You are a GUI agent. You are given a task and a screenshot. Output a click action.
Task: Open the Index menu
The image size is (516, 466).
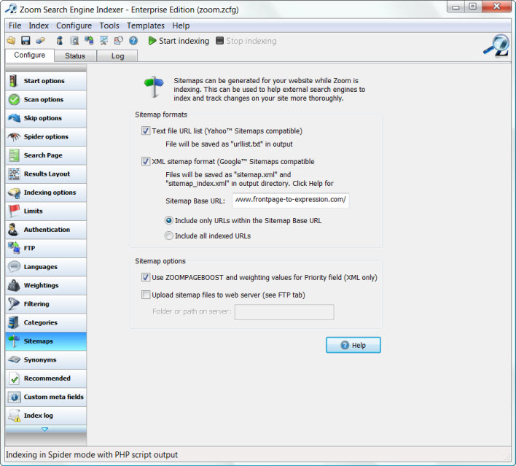pos(39,26)
